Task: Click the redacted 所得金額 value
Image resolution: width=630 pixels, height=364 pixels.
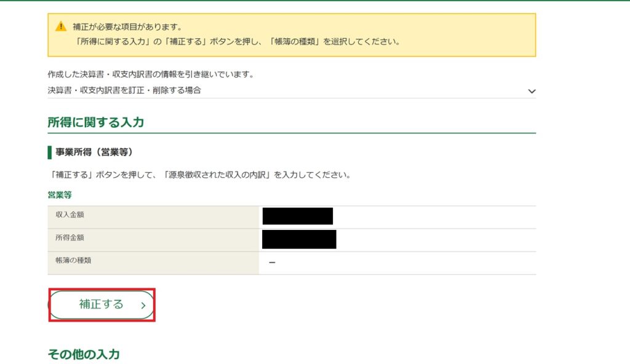Action: point(299,239)
